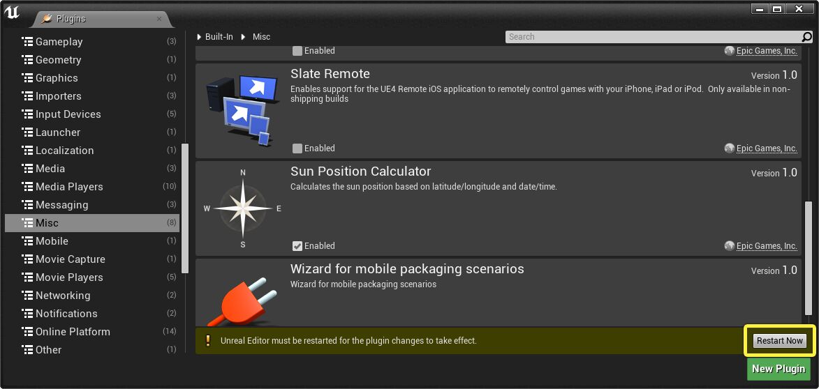The width and height of the screenshot is (819, 389).
Task: Click the Restart Now button
Action: point(779,341)
